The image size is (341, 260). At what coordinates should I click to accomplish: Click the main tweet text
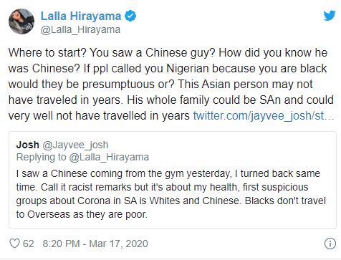click(x=171, y=85)
